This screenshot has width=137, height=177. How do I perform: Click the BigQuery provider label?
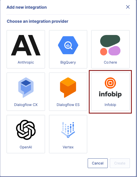pos(68,62)
